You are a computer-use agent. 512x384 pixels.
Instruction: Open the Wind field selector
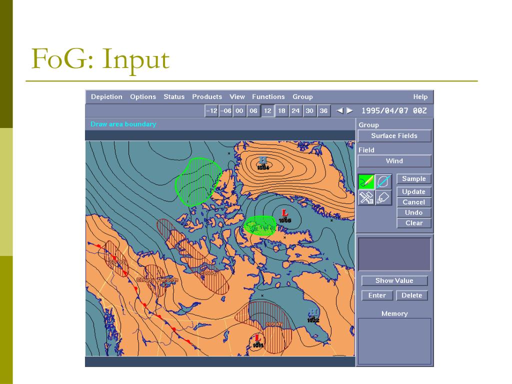[x=394, y=161]
